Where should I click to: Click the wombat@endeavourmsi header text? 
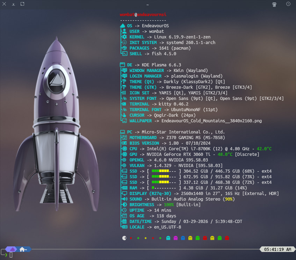143,15
